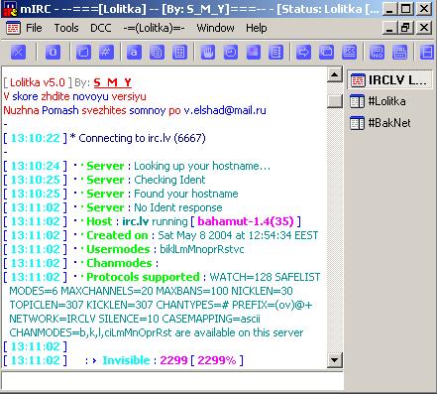Click the 'MODES=6 MAXCHANNELS=20' line
437x394 pixels.
(x=151, y=291)
